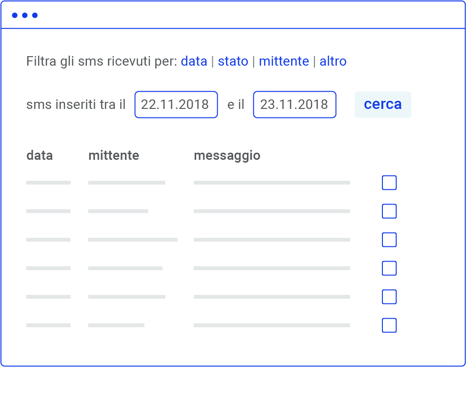Tick the second message row checkbox
Image resolution: width=466 pixels, height=400 pixels.
tap(389, 211)
